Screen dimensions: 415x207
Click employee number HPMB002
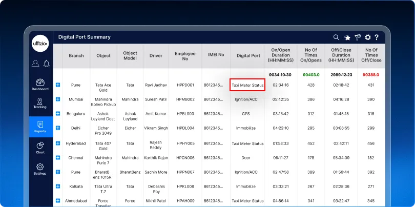tap(185, 99)
